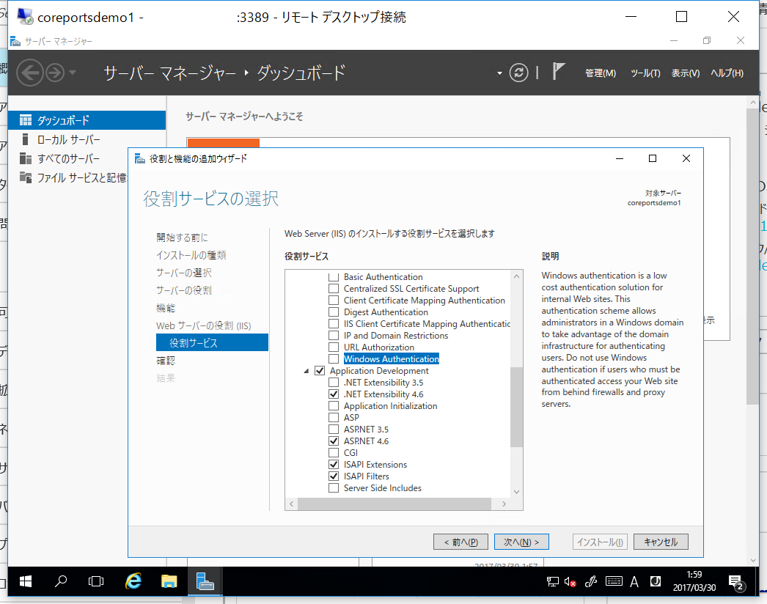Uncheck .NET Extensibility 4.6
Image resolution: width=767 pixels, height=604 pixels.
coord(334,394)
